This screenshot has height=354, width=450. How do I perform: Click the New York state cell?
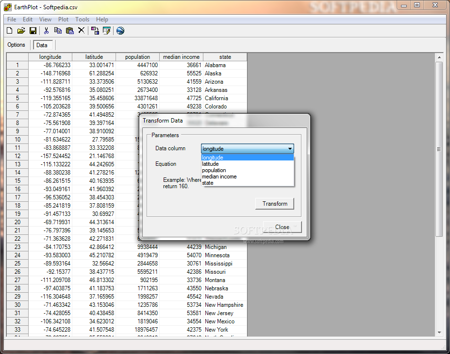pos(225,330)
